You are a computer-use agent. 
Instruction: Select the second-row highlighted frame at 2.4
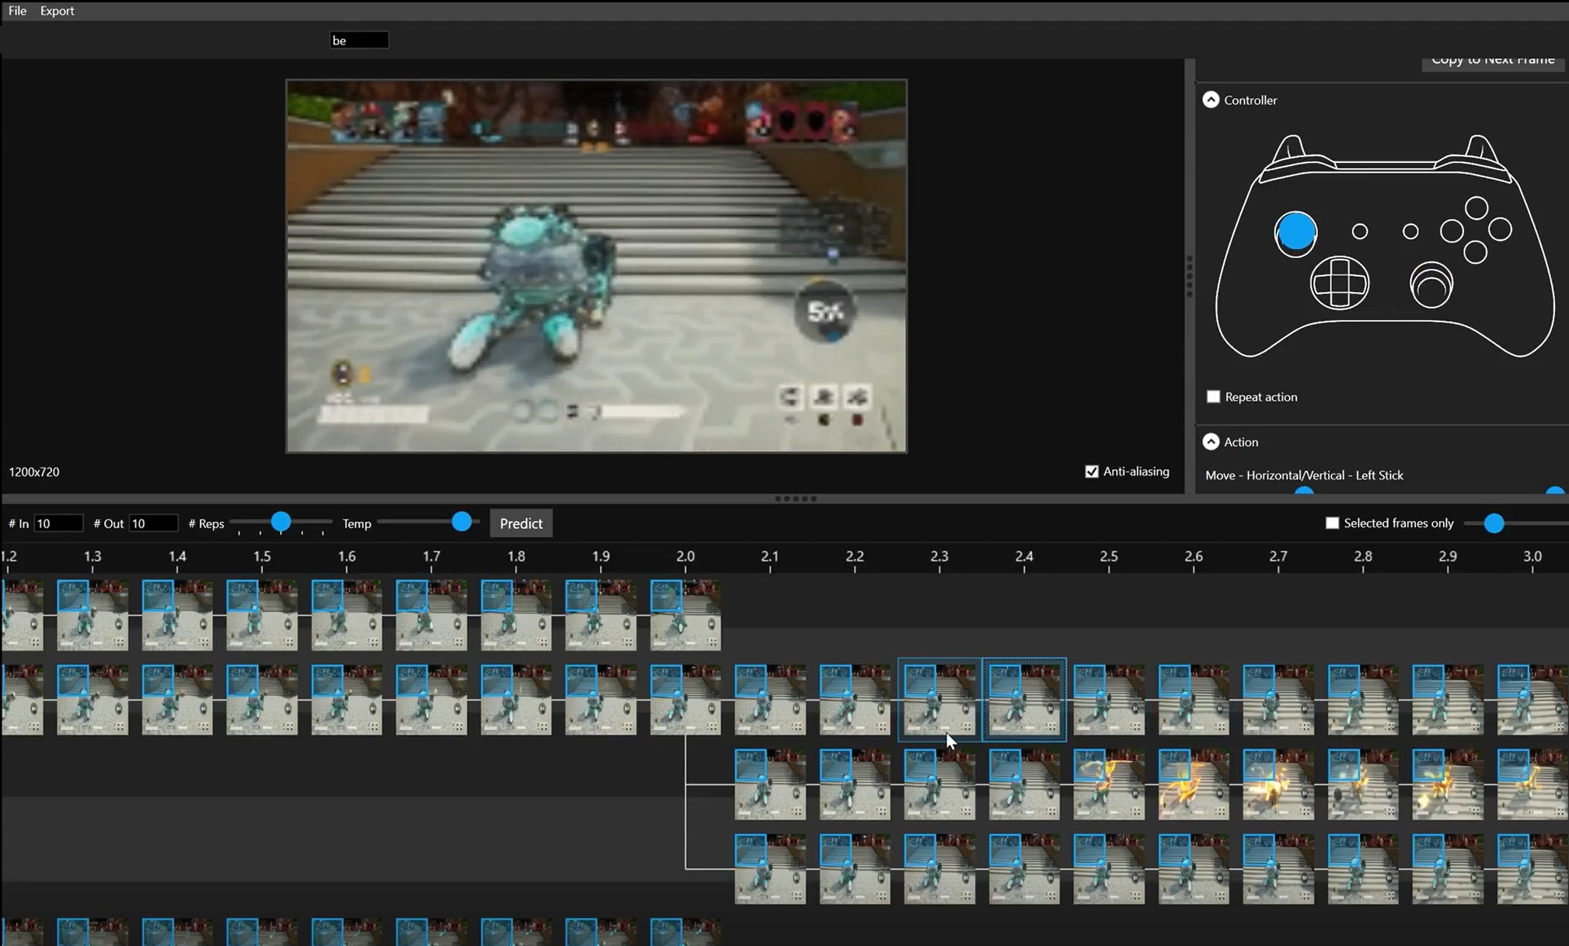1024,700
